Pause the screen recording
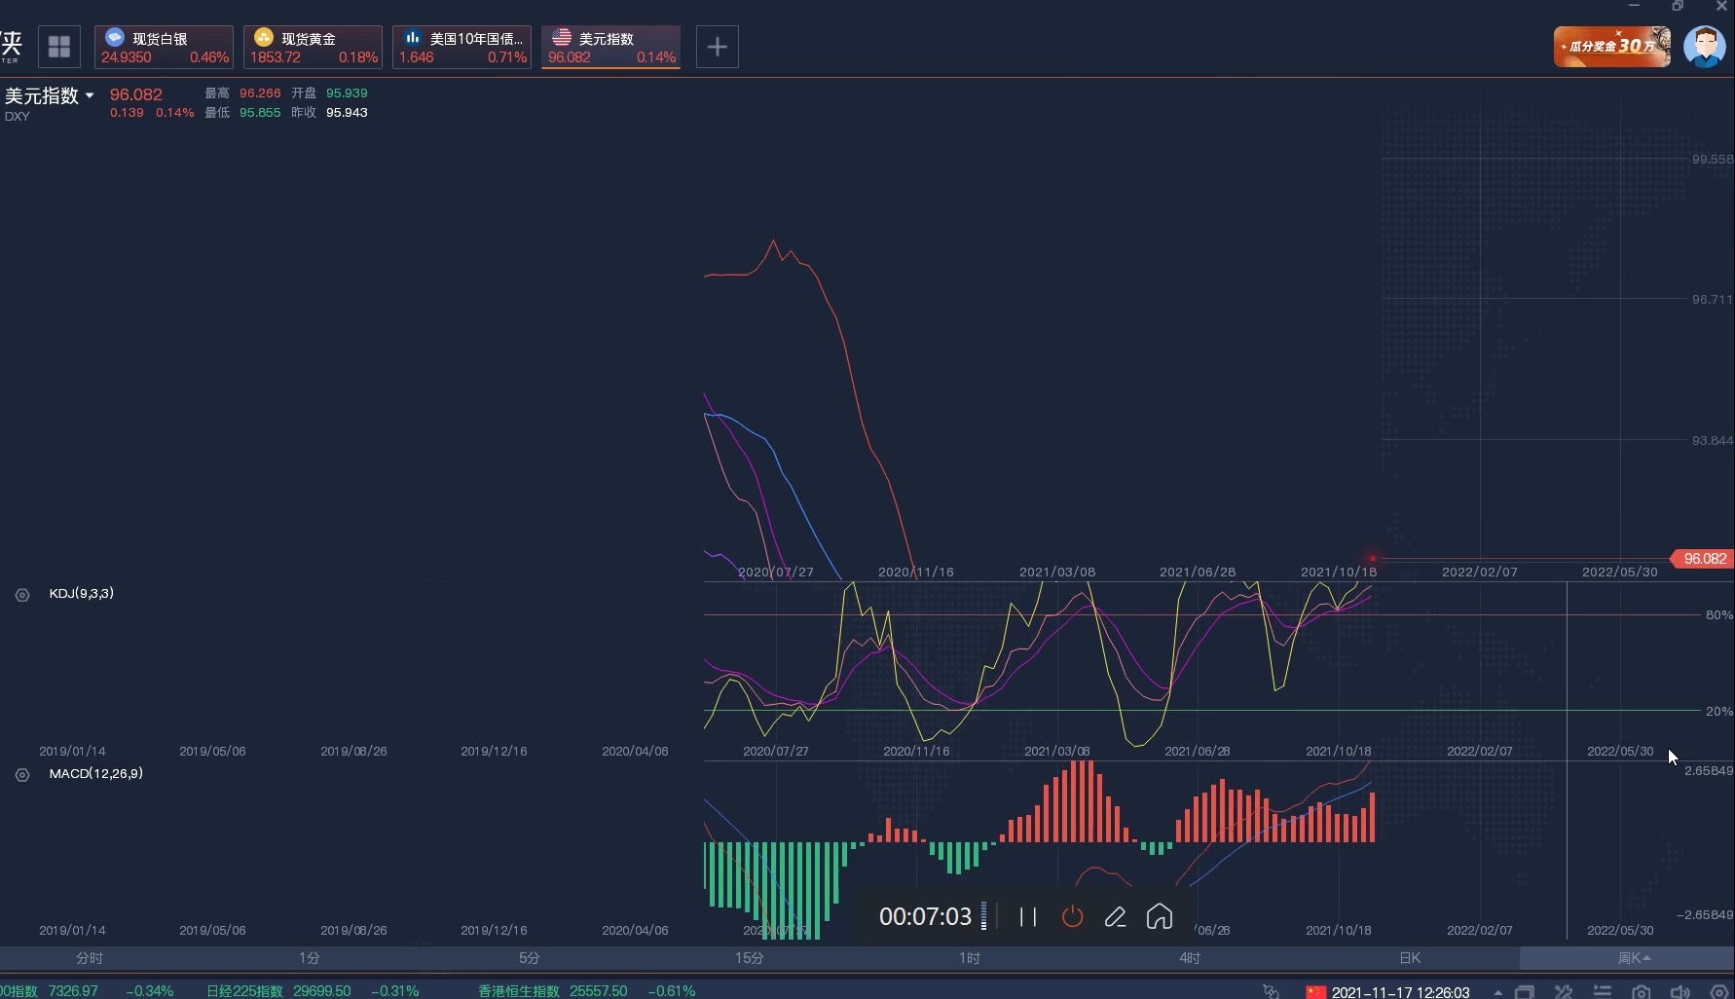This screenshot has height=999, width=1735. point(1027,916)
